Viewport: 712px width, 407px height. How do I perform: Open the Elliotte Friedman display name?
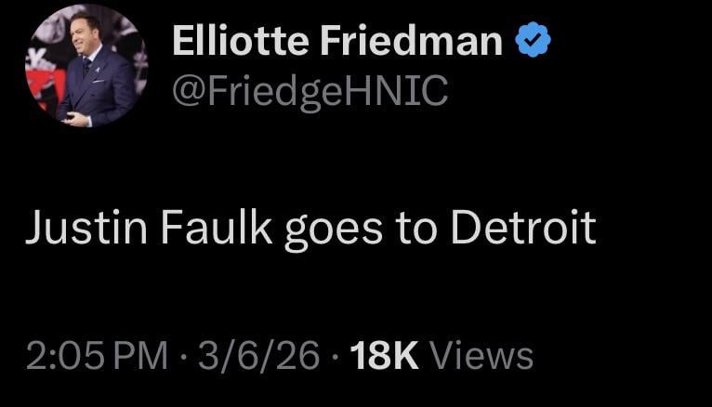click(x=336, y=41)
